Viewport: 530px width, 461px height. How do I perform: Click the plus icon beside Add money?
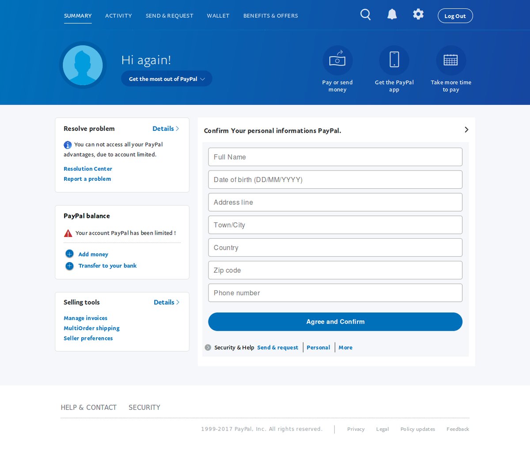[x=69, y=254]
